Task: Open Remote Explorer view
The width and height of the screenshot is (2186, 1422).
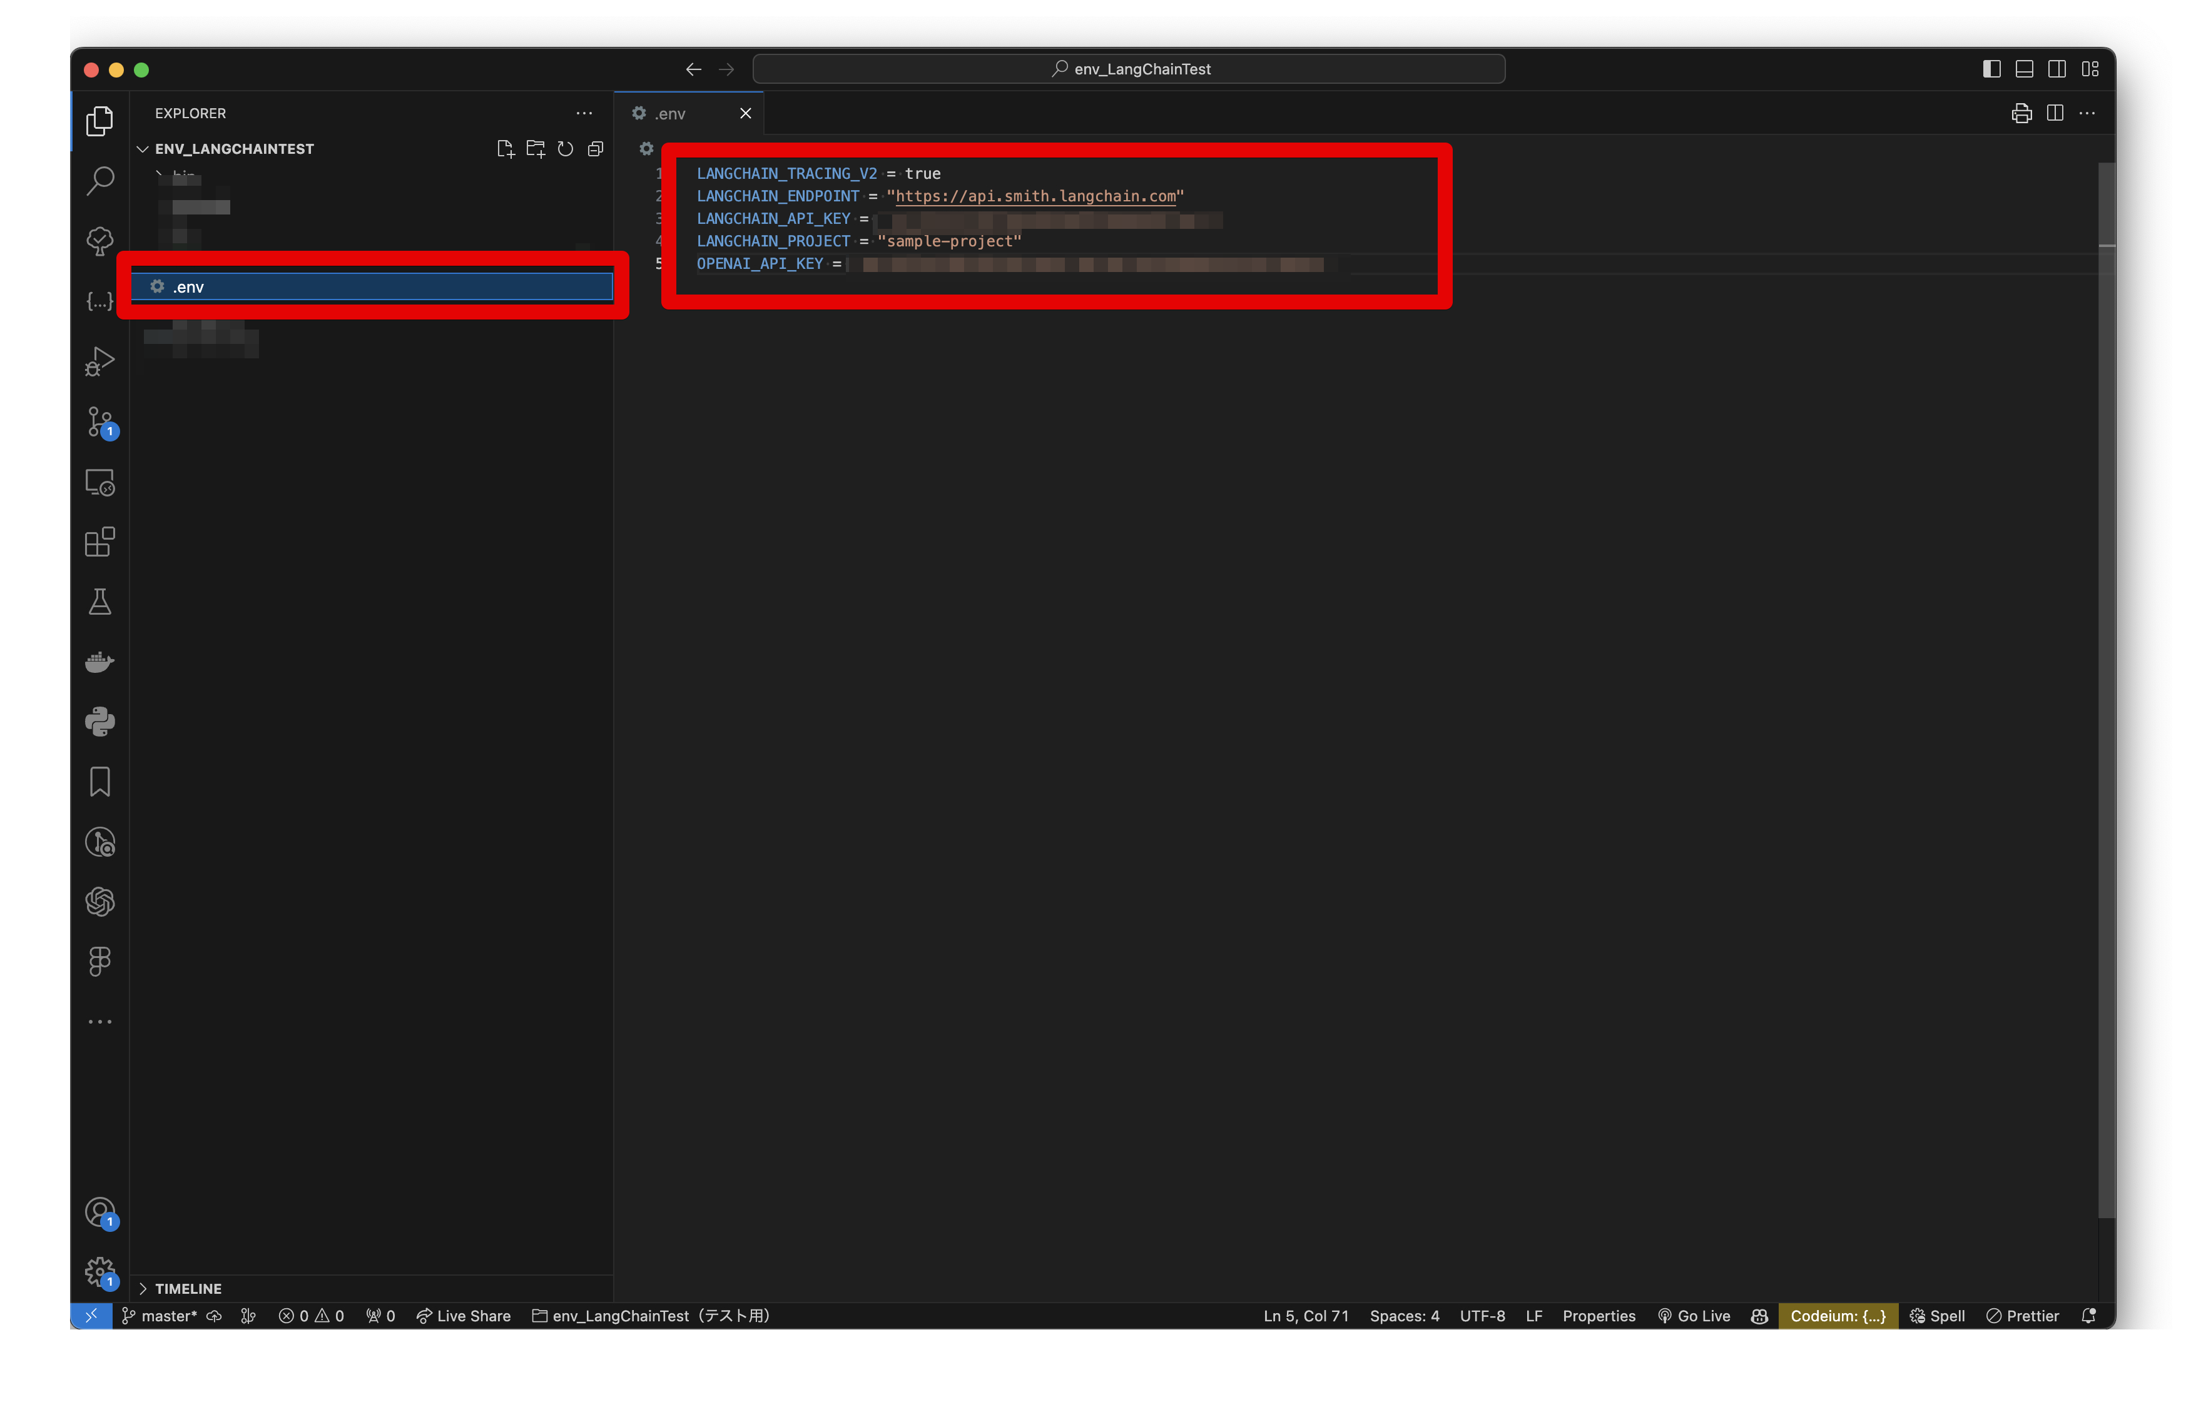Action: coord(99,483)
